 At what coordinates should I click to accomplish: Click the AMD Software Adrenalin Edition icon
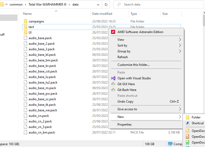[x=113, y=32]
